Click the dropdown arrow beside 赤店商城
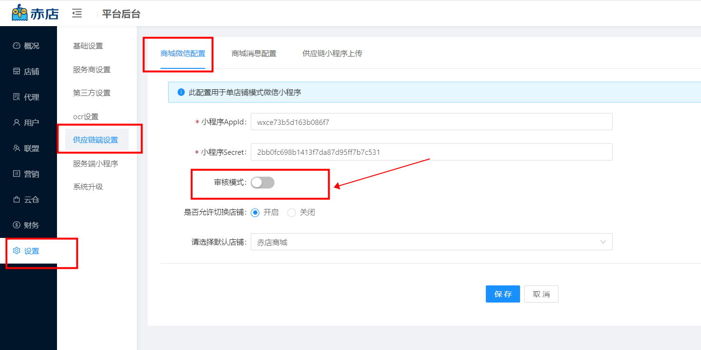This screenshot has height=350, width=701. (603, 242)
